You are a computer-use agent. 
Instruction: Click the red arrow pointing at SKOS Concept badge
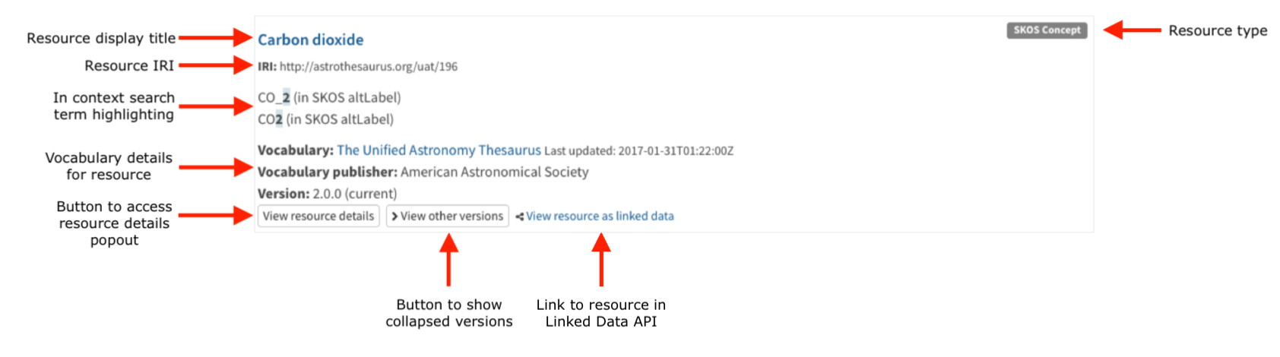pos(1131,30)
